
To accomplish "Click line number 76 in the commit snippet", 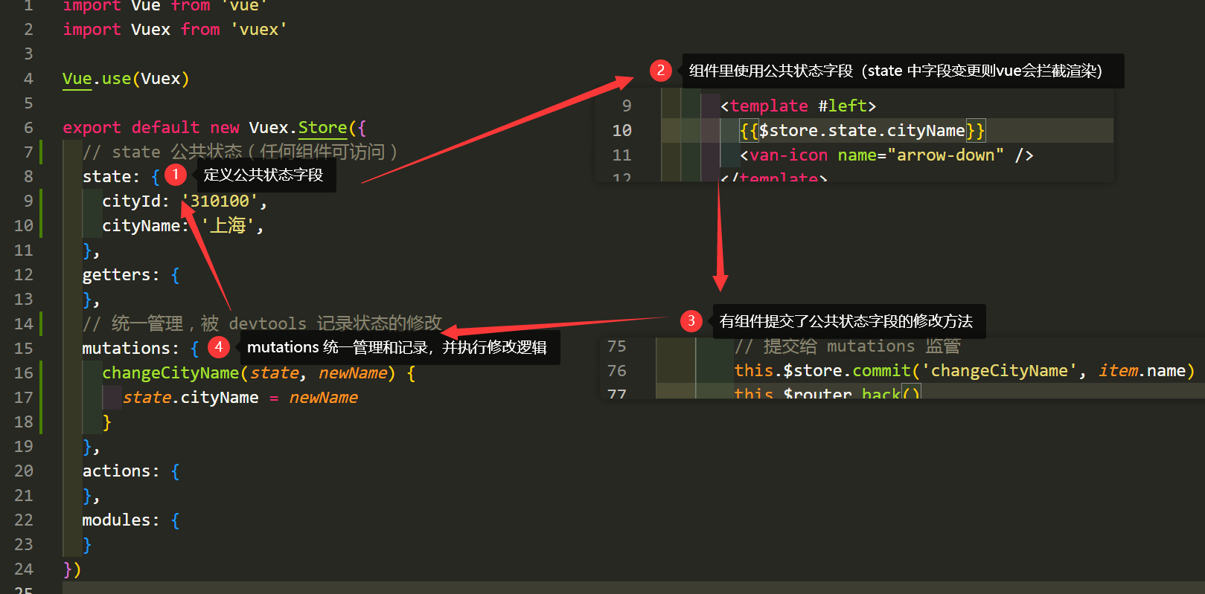I will (617, 371).
